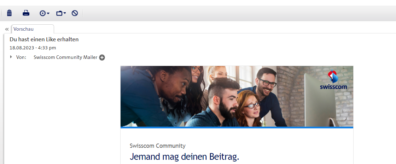This screenshot has width=396, height=164.
Task: Select the heading 'Jemand mag deinen Beitrag.'
Action: click(184, 157)
